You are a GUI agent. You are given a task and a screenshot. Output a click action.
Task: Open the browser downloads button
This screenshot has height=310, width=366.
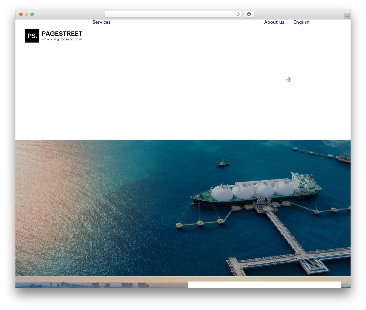click(x=249, y=14)
